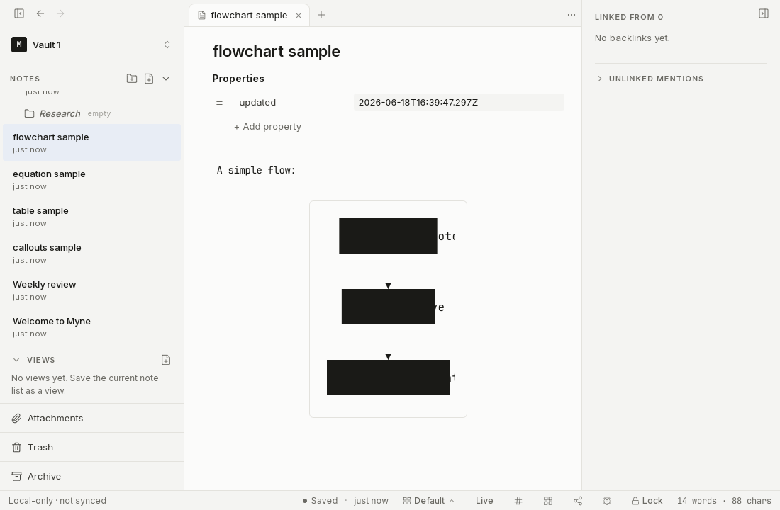Open the table sample note

(x=91, y=216)
